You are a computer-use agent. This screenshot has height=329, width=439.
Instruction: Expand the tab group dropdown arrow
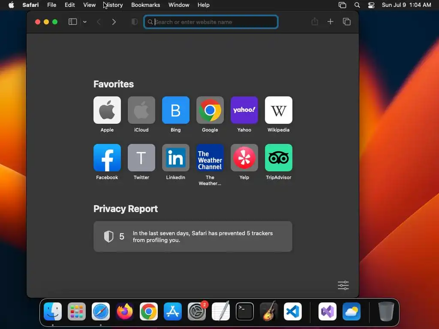click(x=85, y=22)
